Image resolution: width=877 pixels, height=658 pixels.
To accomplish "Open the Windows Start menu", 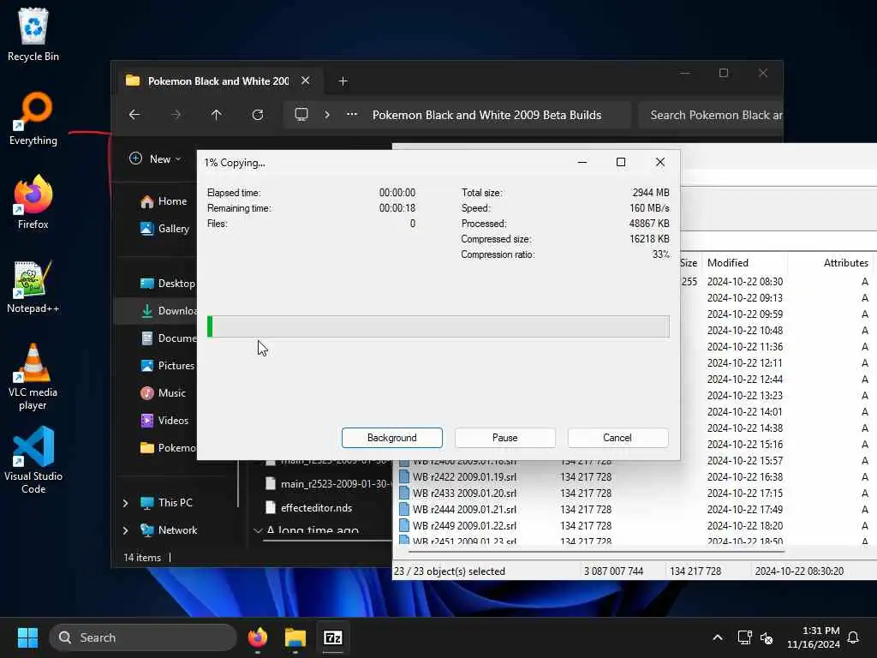I will (x=27, y=637).
